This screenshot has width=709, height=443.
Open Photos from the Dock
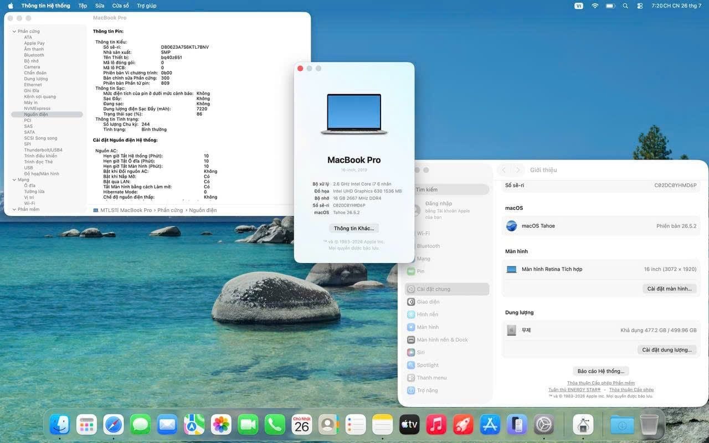[x=221, y=425]
